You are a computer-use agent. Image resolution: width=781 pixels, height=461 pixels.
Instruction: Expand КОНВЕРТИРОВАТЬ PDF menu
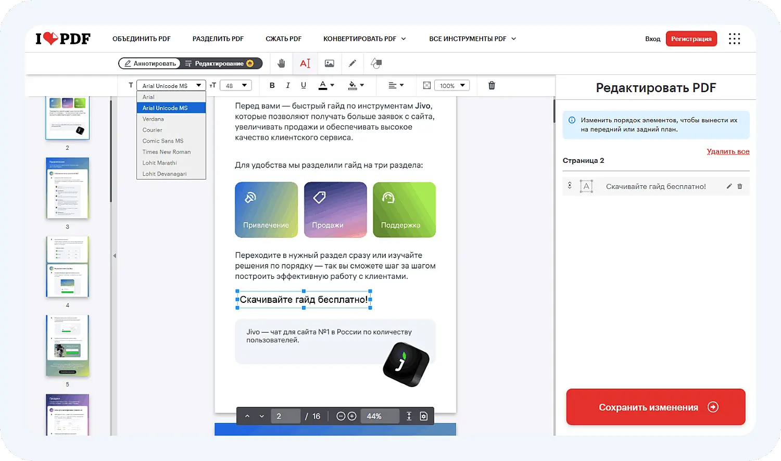pos(364,39)
